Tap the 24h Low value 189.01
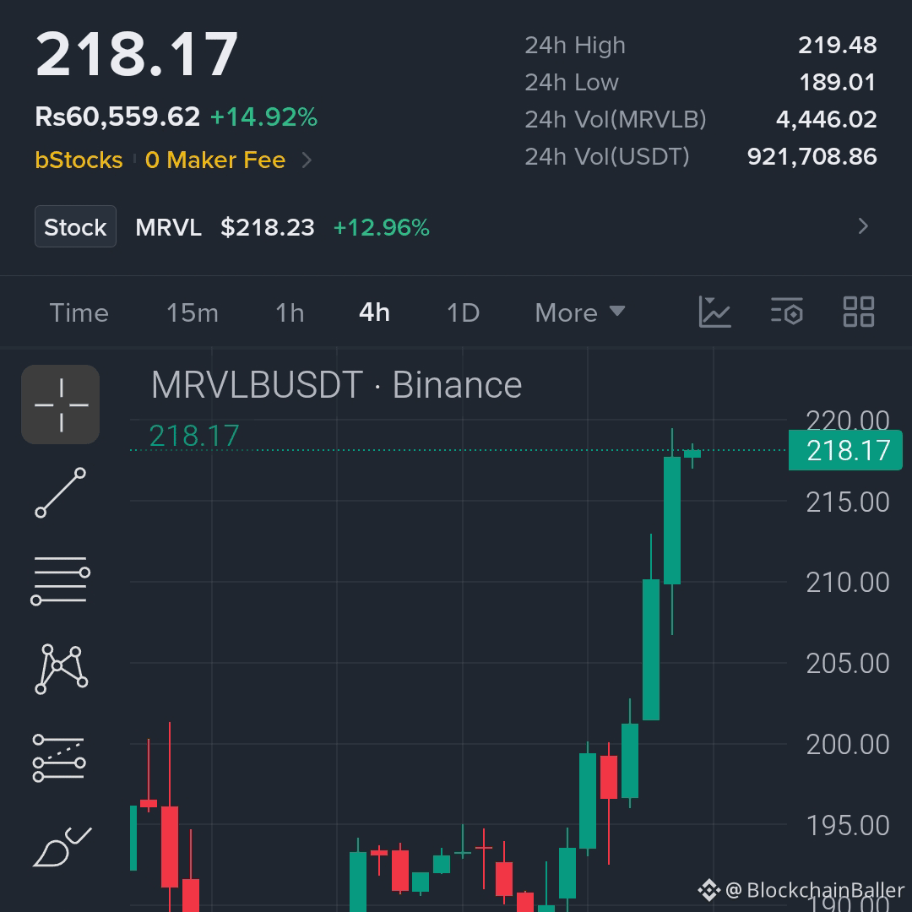This screenshot has height=912, width=912. pos(838,83)
